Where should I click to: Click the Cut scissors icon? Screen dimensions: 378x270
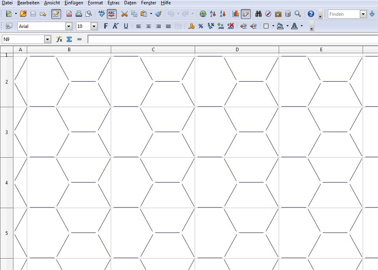[124, 14]
